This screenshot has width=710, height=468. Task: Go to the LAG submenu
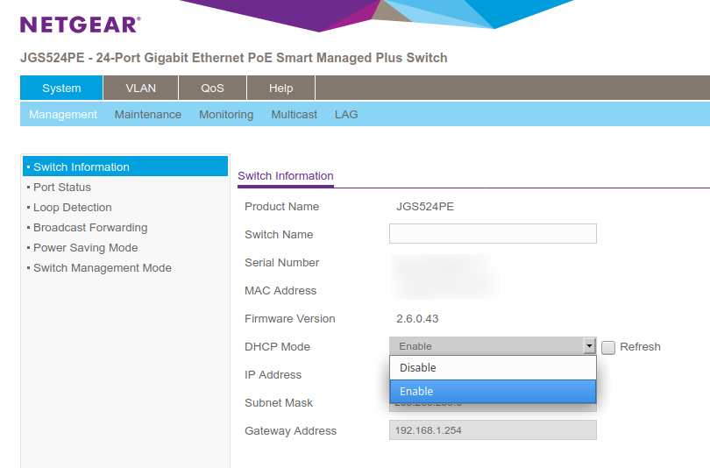click(346, 115)
